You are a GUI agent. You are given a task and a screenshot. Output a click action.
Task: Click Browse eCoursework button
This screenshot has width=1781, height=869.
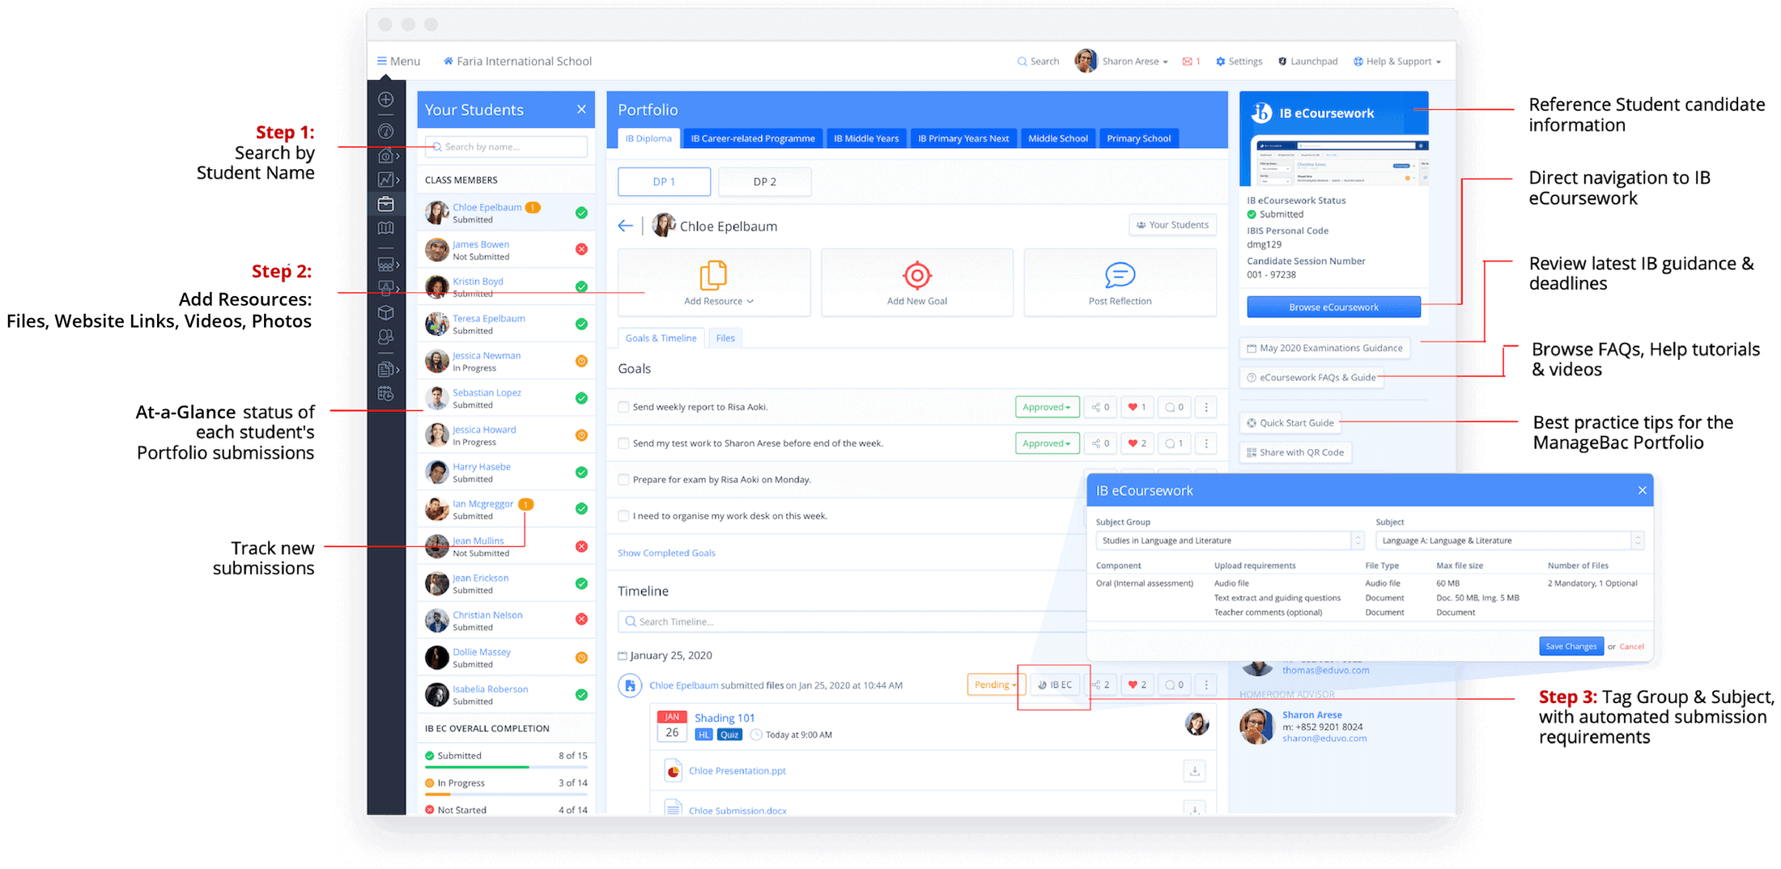tap(1333, 307)
